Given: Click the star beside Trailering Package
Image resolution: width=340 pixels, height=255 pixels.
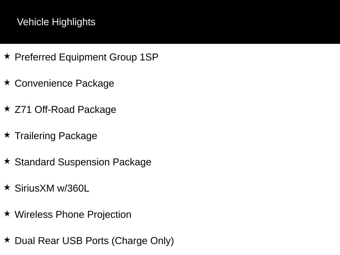Looking at the screenshot, I should [x=7, y=135].
